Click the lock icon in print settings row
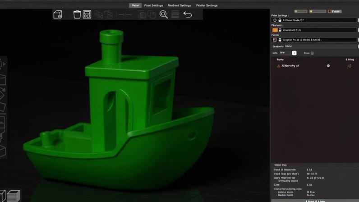Screen dimensions: 359x202 [280, 20]
